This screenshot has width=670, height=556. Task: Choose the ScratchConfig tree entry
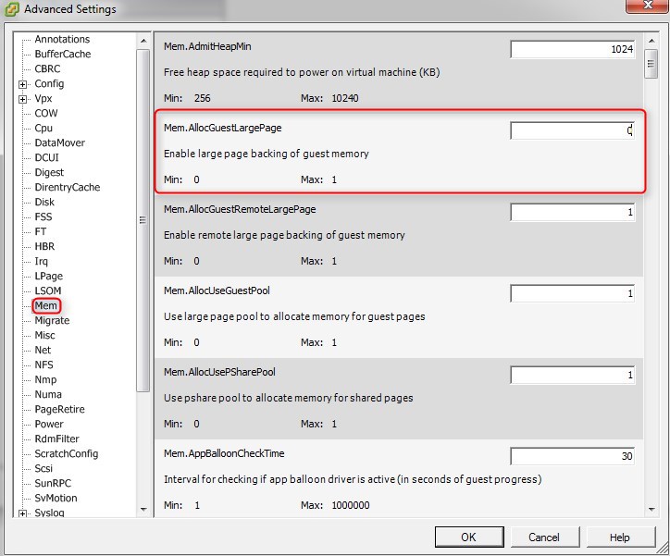tap(66, 453)
